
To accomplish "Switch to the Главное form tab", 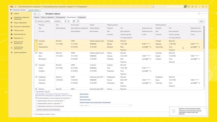I will (x=37, y=17).
